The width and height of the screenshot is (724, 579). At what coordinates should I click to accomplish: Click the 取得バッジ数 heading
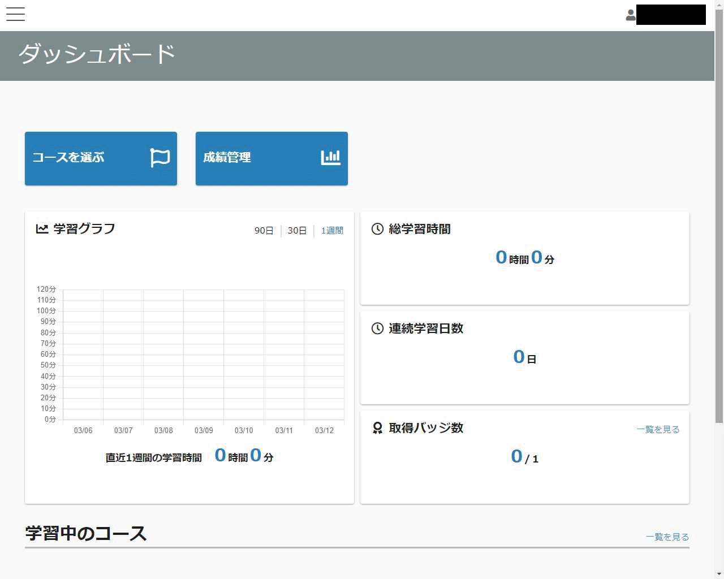click(426, 428)
